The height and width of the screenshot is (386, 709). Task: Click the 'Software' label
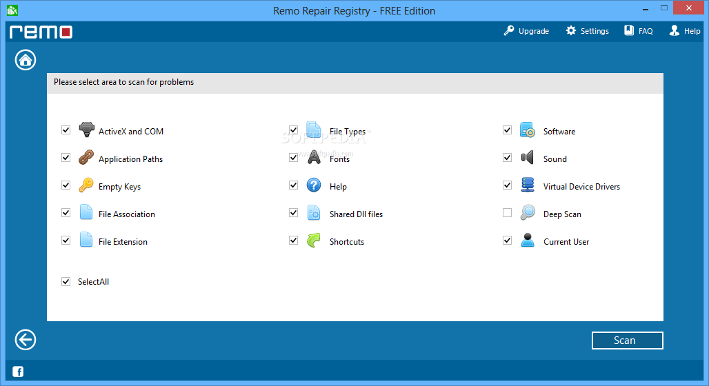[x=559, y=132]
